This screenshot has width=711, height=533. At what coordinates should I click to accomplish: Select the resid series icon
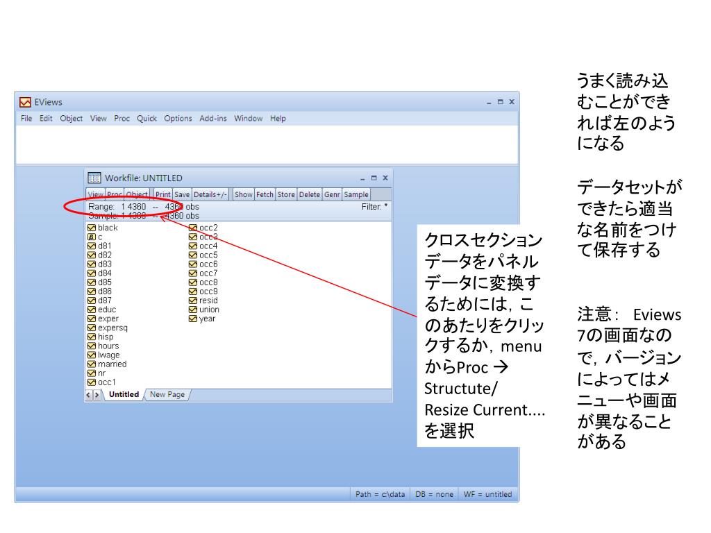pyautogui.click(x=193, y=301)
